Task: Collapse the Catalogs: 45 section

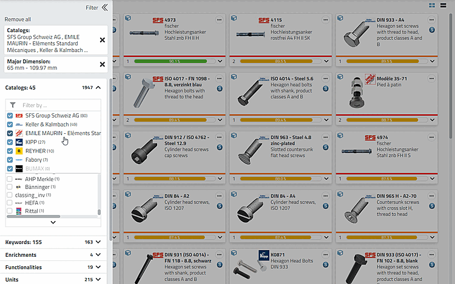Action: tap(98, 87)
